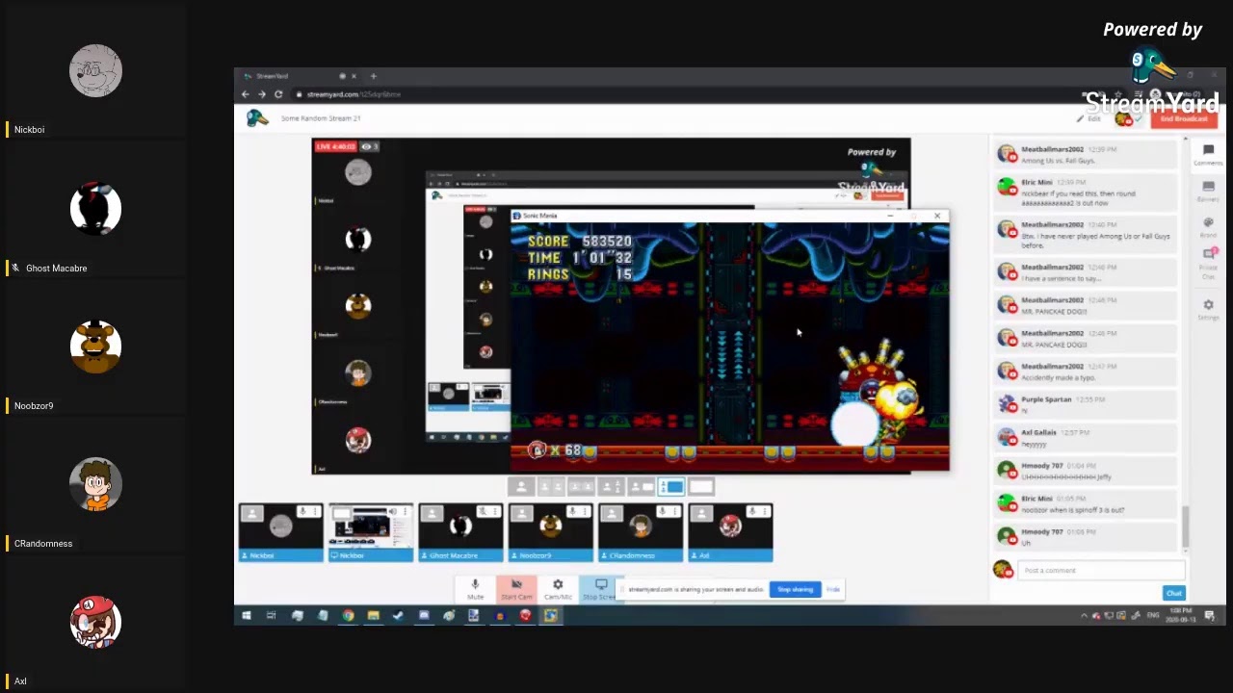
Task: Click Purple Spartan's comment
Action: click(x=1085, y=404)
